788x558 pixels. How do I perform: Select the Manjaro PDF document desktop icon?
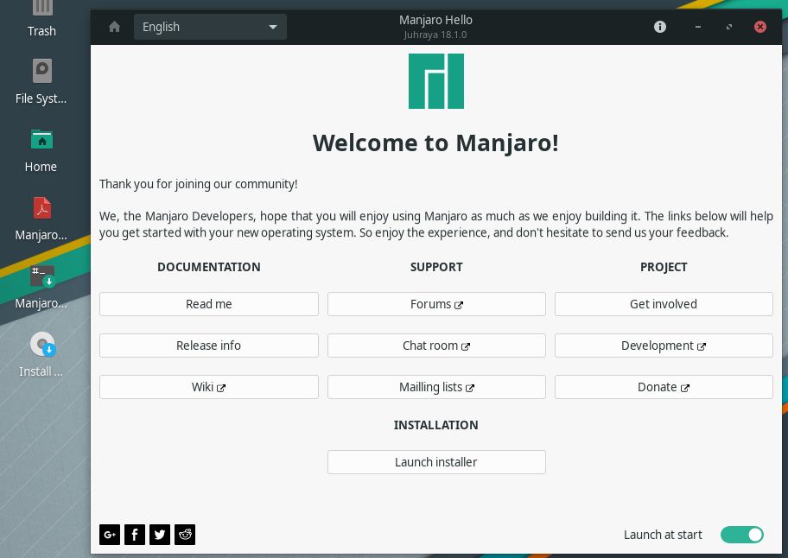coord(41,219)
